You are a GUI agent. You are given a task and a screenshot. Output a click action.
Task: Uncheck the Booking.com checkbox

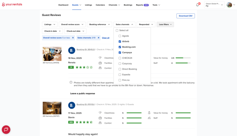pyautogui.click(x=120, y=47)
